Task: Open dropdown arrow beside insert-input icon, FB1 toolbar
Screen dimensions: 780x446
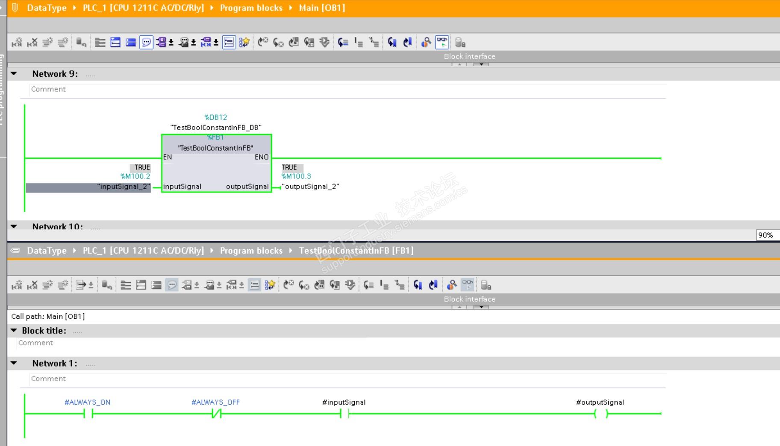Action: tap(91, 286)
